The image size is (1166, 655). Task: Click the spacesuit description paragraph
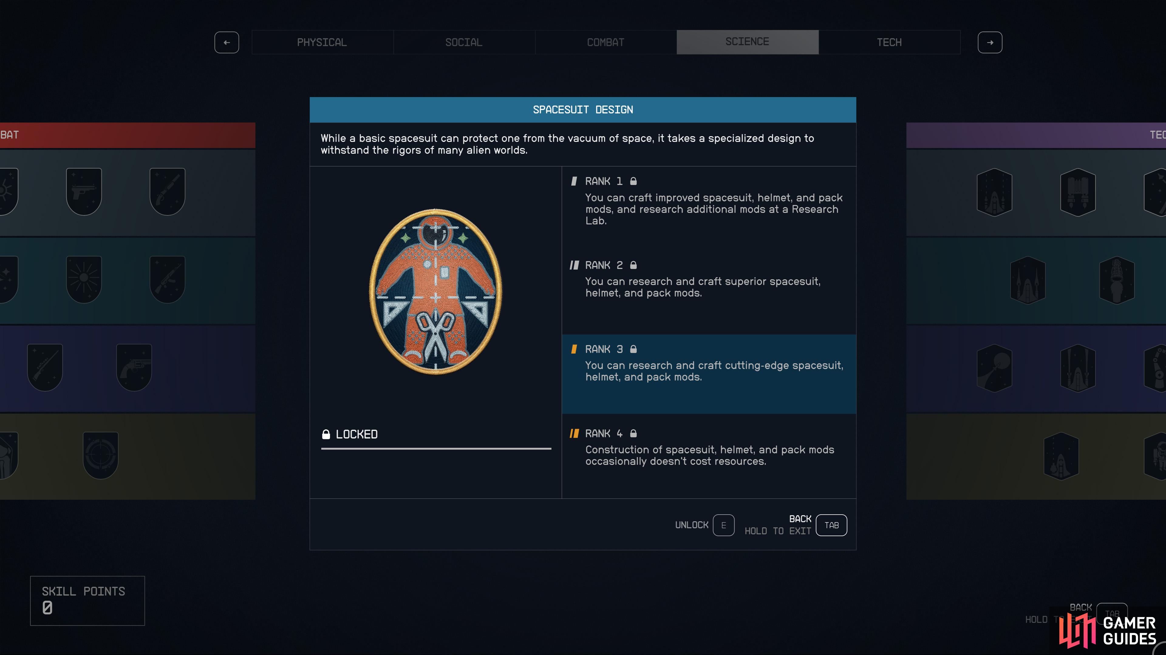tap(567, 144)
